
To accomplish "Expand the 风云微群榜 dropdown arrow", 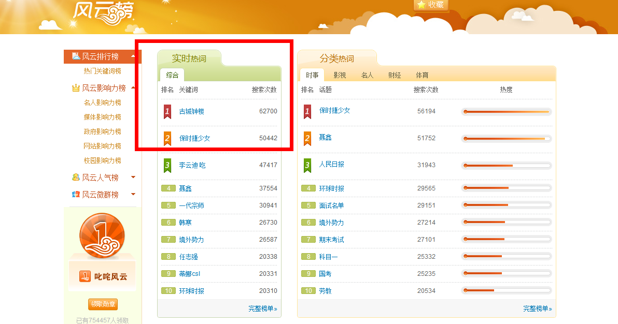I will pyautogui.click(x=133, y=195).
